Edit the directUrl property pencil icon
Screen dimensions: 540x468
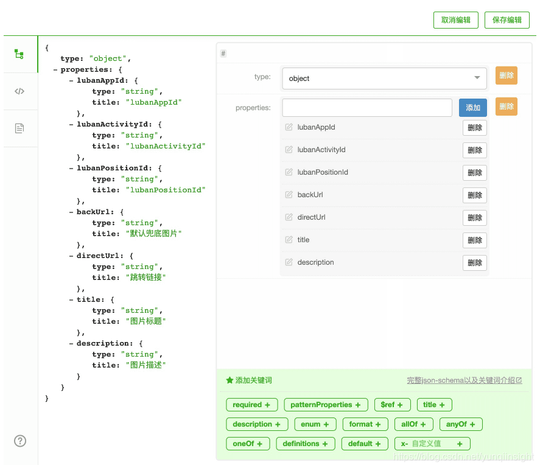(x=289, y=217)
